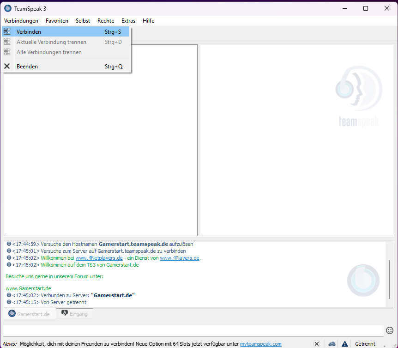Viewport: 398px width, 348px height.
Task: Click the warning triangle status icon
Action: (344, 344)
